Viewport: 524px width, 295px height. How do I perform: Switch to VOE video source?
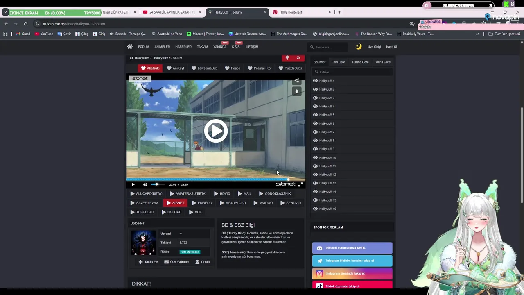(x=195, y=212)
